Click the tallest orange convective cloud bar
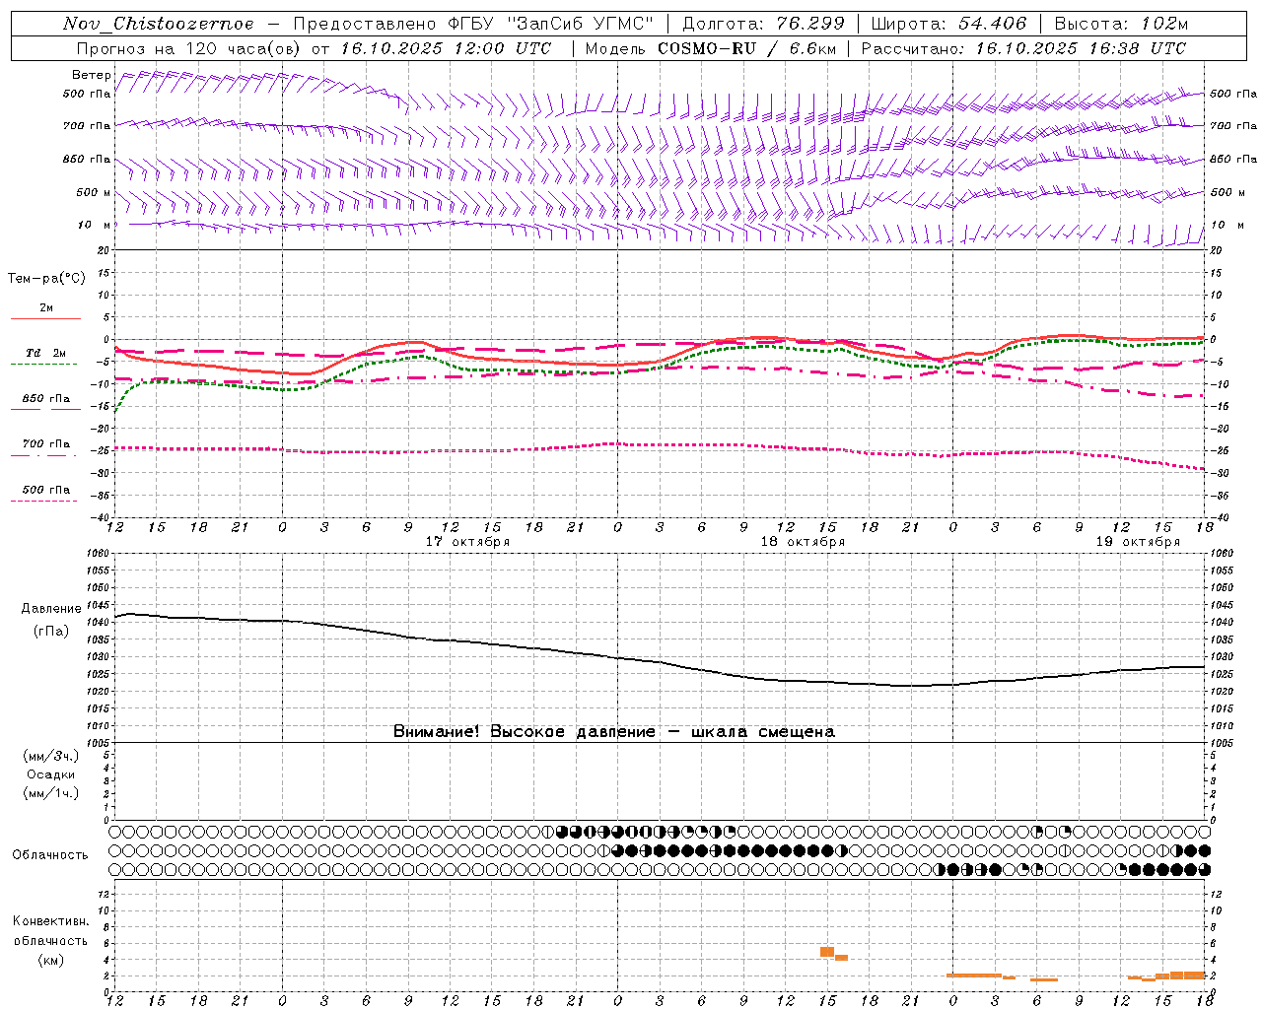This screenshot has height=1009, width=1262. [827, 952]
